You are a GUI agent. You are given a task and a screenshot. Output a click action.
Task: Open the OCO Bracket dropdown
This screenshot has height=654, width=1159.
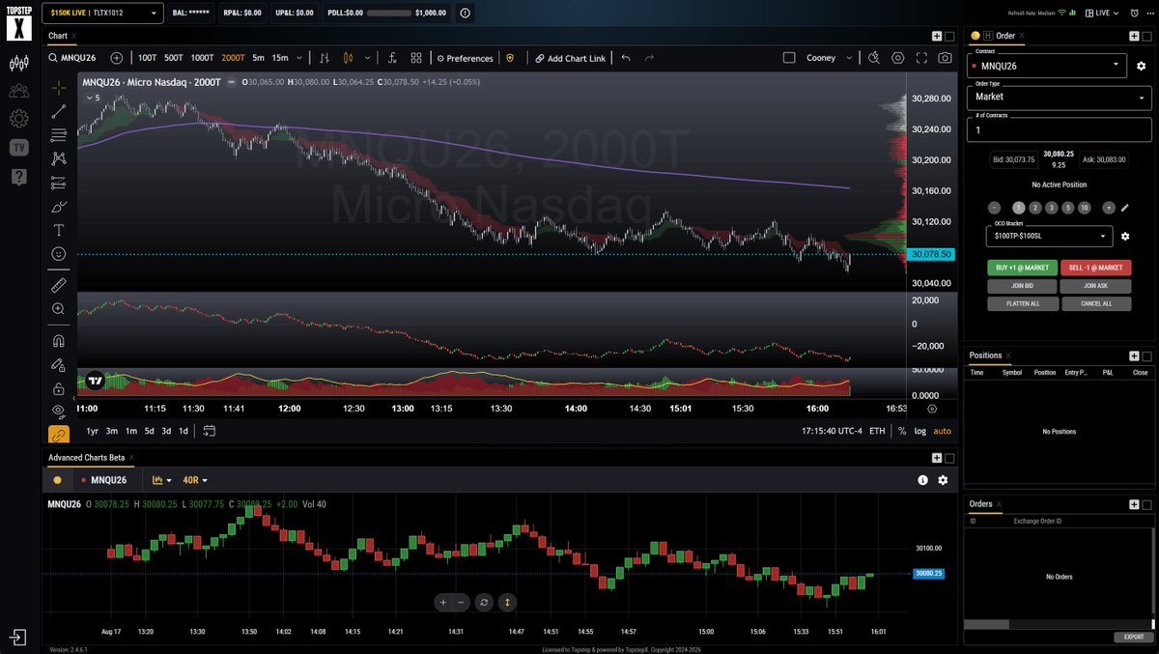point(1050,236)
